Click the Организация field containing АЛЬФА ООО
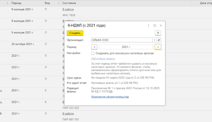Image resolution: width=212 pixels, height=122 pixels. (x=122, y=40)
